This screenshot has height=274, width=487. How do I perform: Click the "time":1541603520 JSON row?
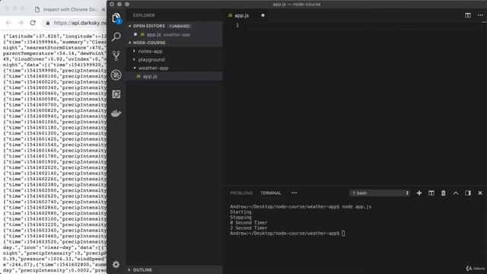click(55, 242)
